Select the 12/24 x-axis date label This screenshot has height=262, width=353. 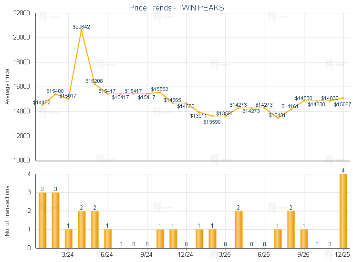(186, 255)
